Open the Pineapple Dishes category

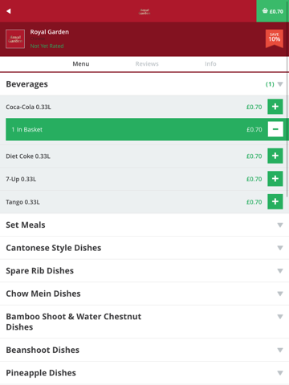144,373
